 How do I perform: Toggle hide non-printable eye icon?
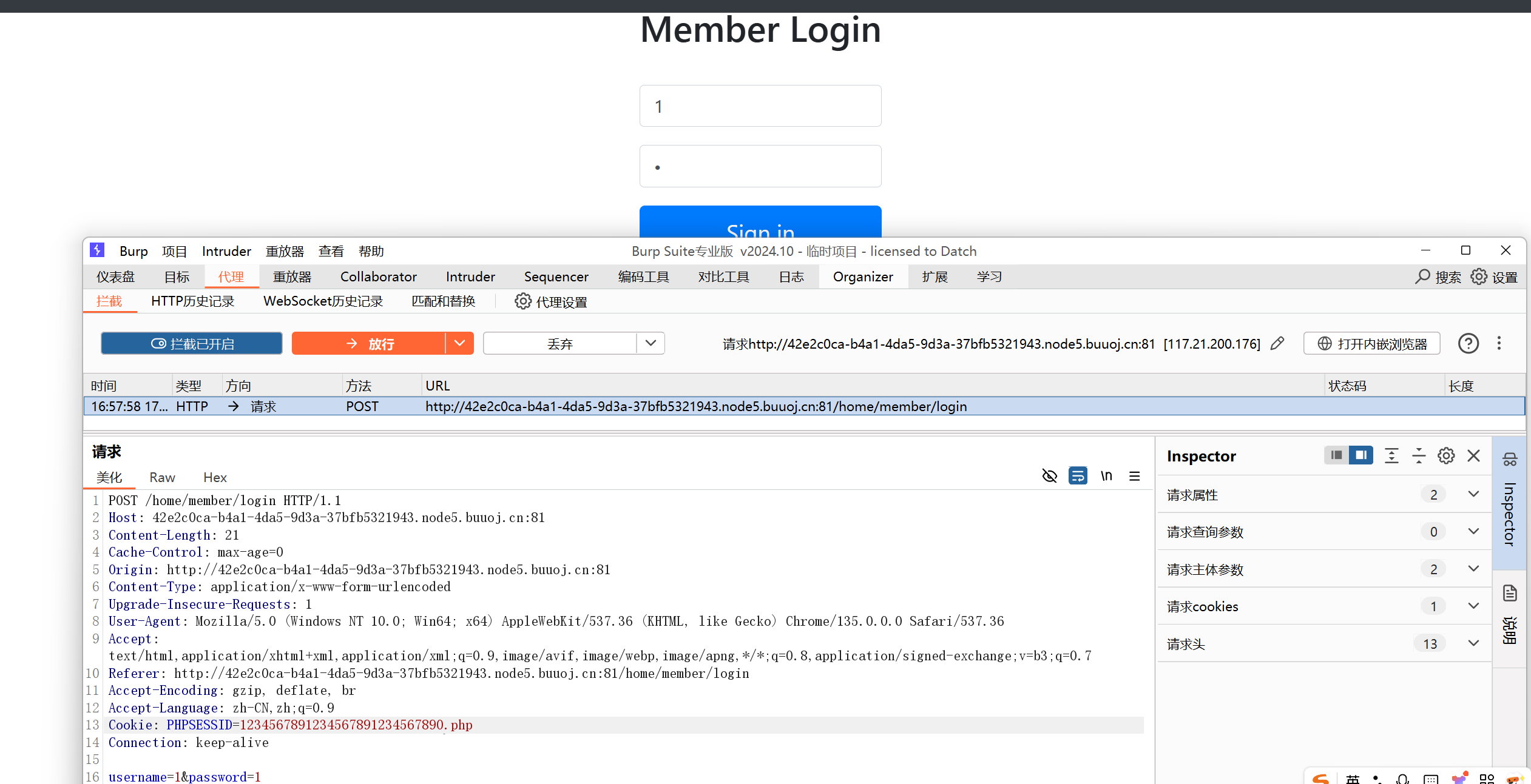[x=1049, y=477]
